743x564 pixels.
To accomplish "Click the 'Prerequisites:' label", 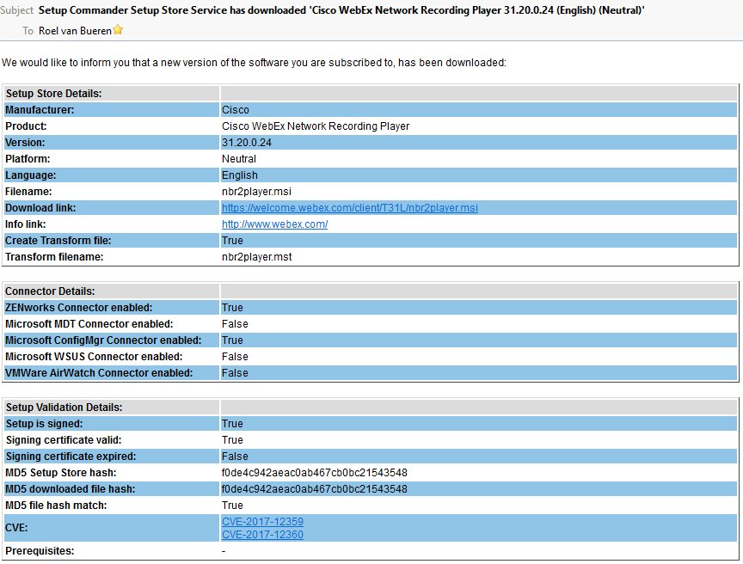I will [x=40, y=551].
